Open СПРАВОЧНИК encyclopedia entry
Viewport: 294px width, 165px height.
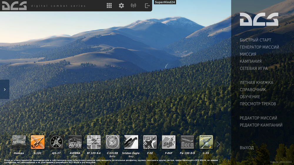(x=253, y=90)
